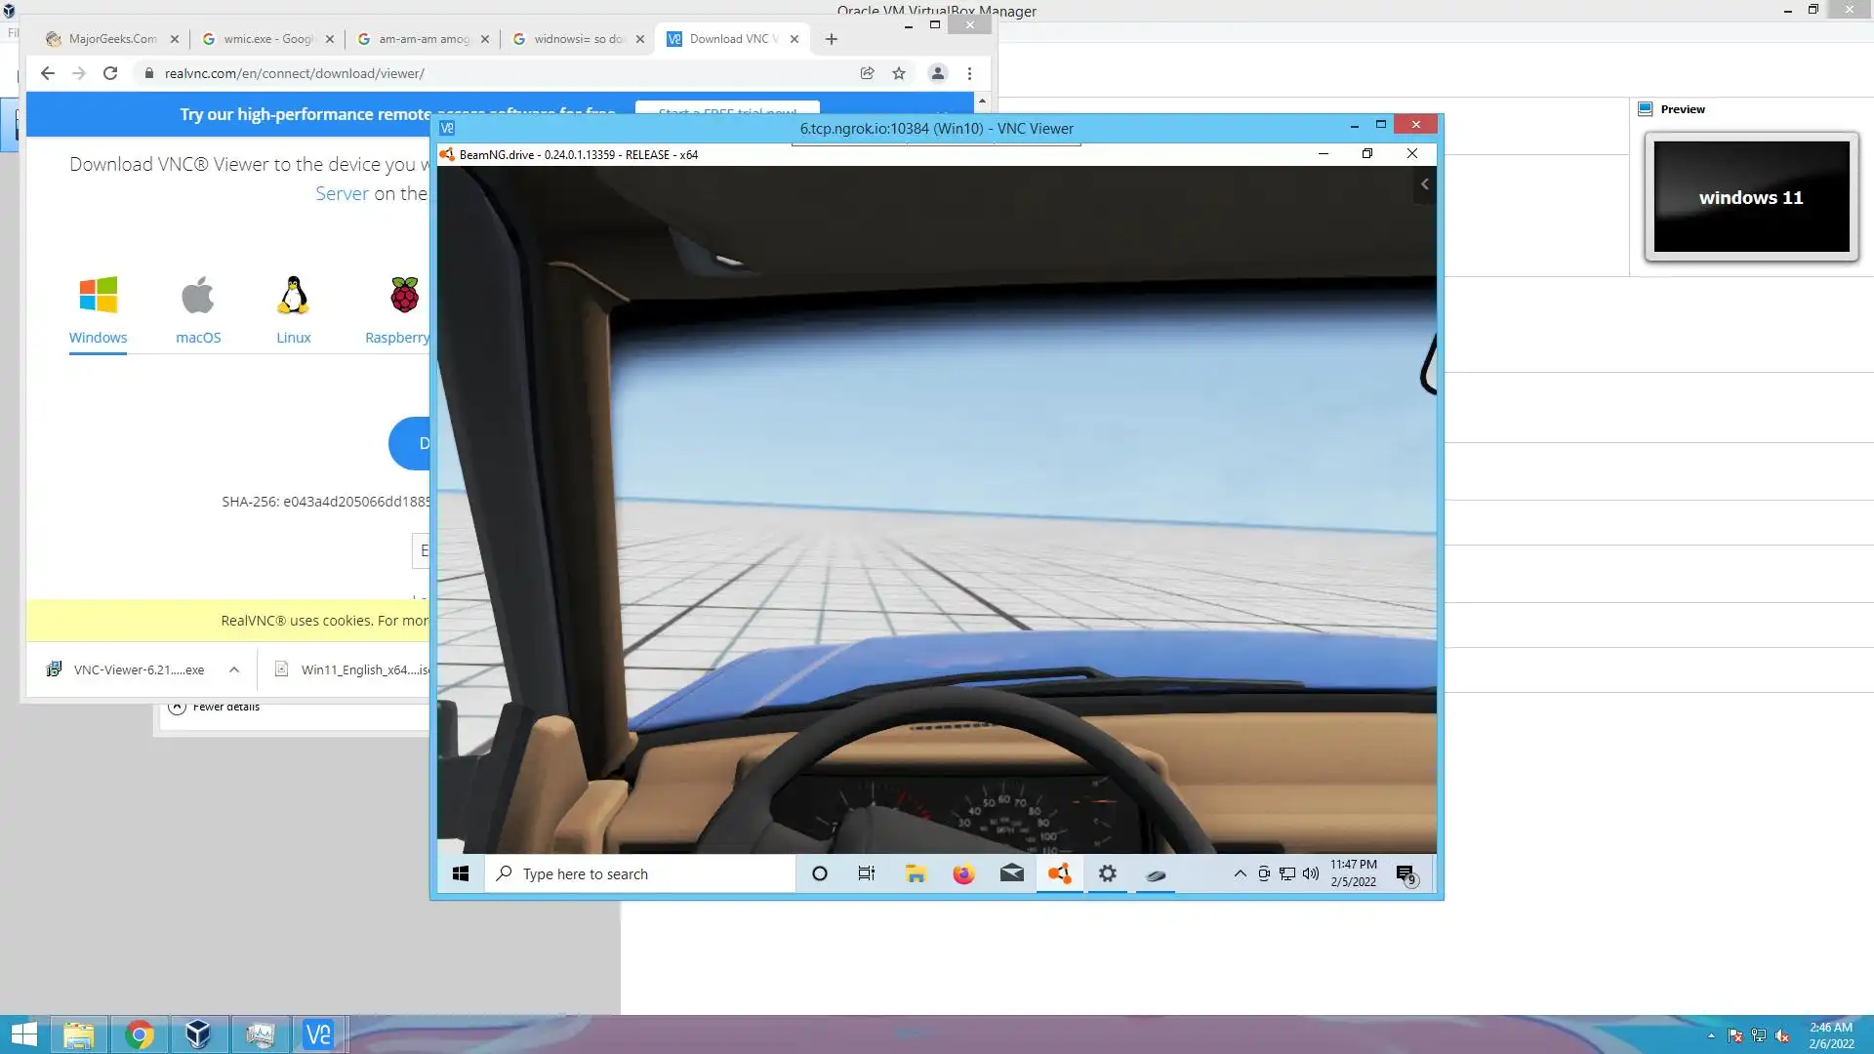
Task: Switch to the MajorGeeks.Com tab
Action: (x=110, y=39)
